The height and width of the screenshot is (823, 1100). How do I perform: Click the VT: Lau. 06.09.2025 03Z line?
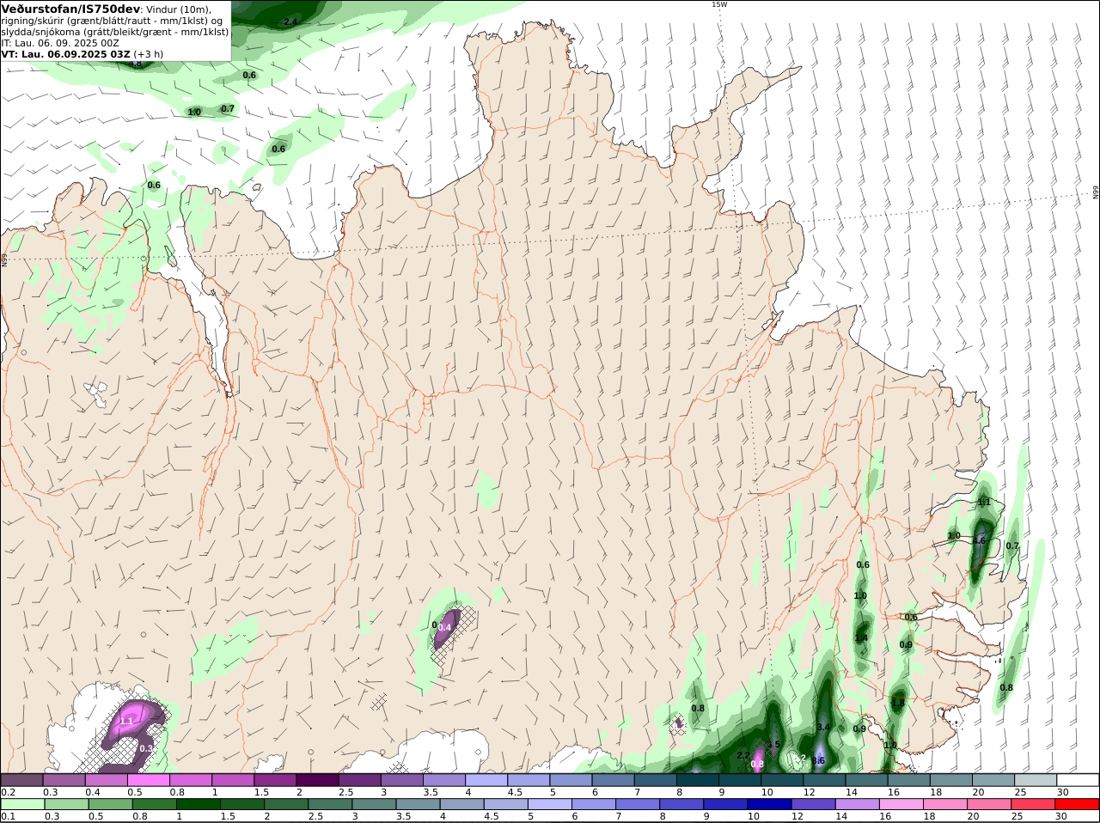66,54
